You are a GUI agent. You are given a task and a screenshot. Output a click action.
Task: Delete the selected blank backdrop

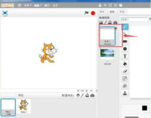pyautogui.click(x=116, y=28)
